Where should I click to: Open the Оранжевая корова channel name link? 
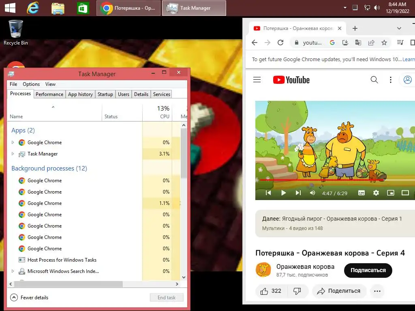tap(306, 266)
